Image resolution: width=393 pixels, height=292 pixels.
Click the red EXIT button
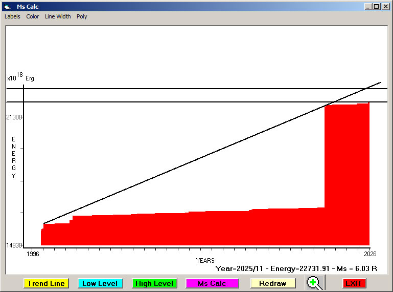(354, 283)
